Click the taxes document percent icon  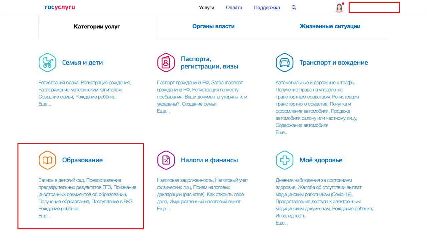(166, 160)
